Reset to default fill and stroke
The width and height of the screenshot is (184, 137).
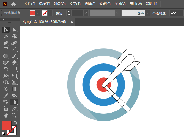click(x=3, y=133)
